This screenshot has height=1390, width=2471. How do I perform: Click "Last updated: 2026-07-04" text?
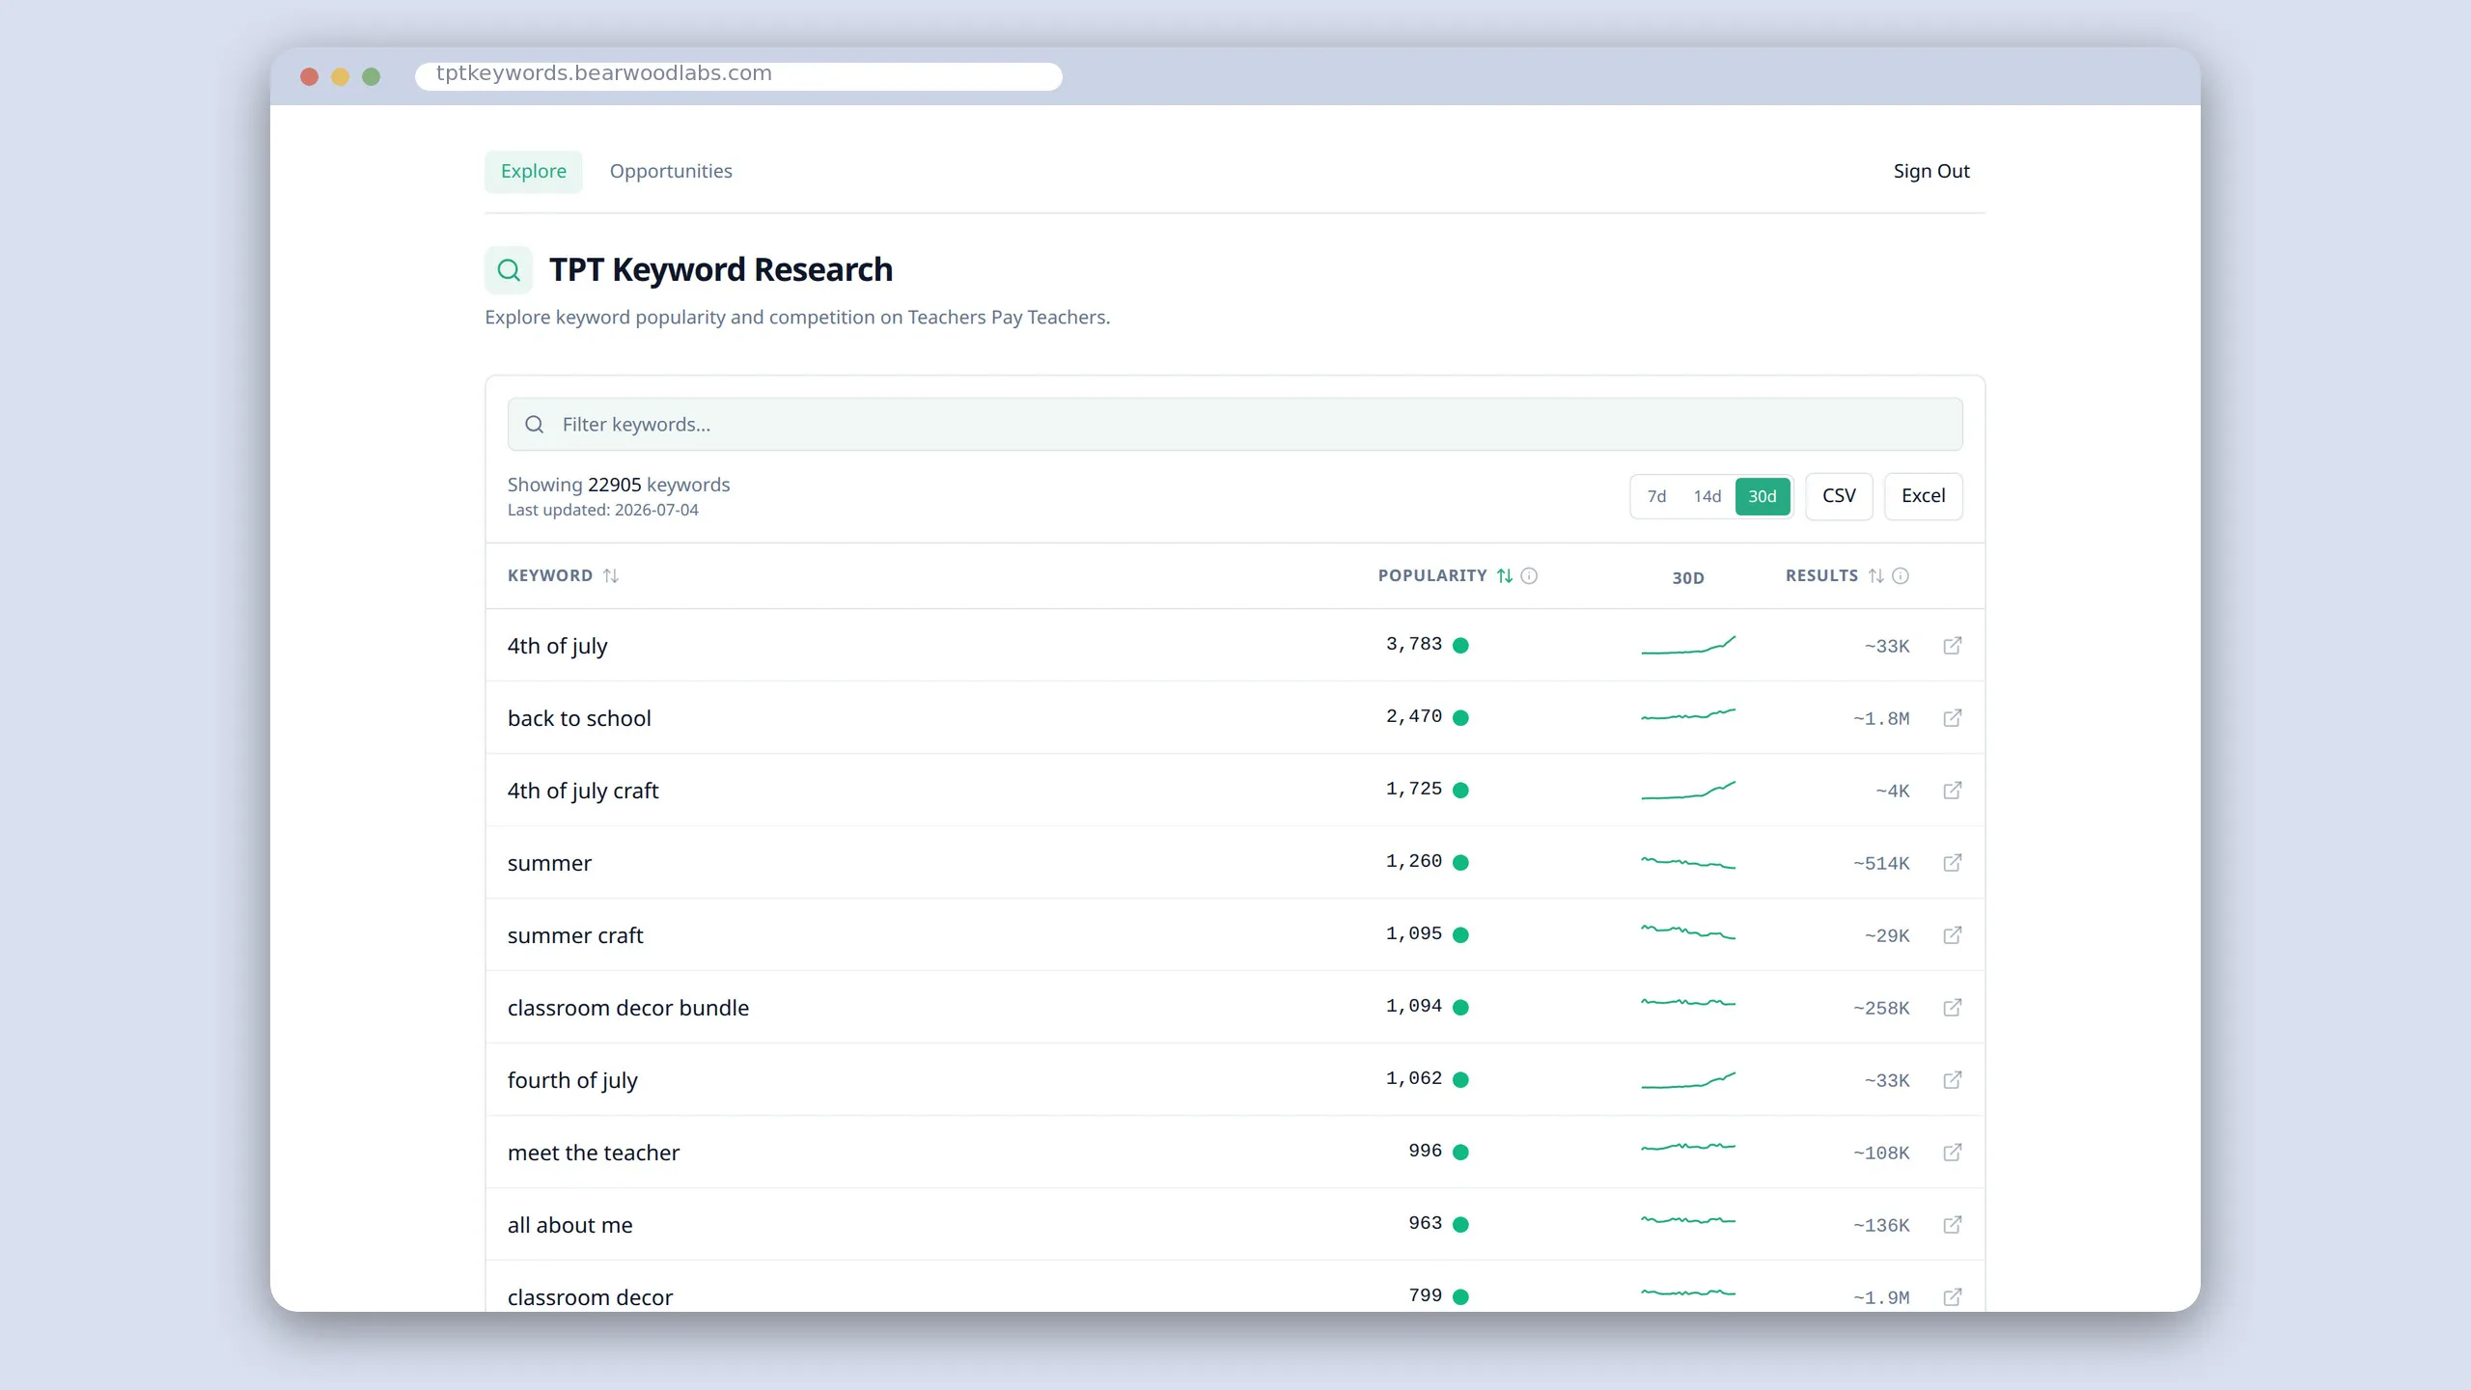point(603,511)
